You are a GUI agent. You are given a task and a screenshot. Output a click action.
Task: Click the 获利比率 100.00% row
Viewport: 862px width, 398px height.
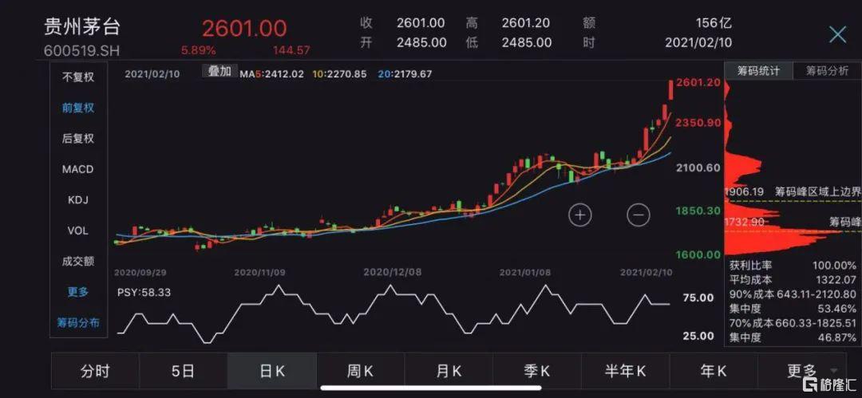click(793, 266)
